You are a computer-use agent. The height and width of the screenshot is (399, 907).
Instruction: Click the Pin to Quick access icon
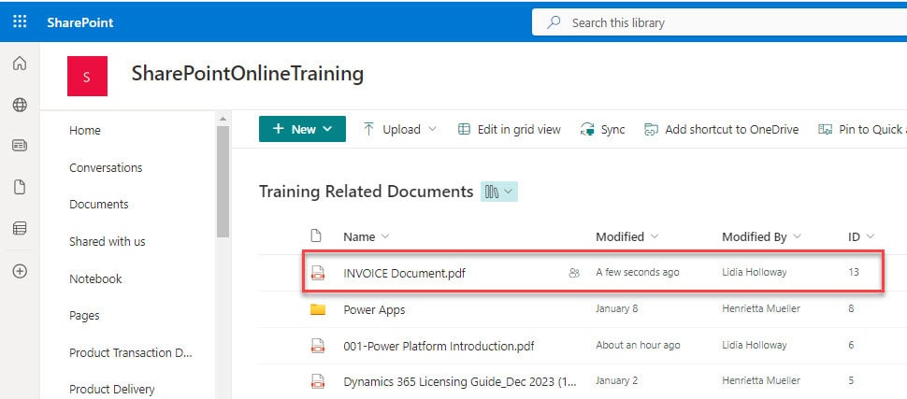pos(825,129)
